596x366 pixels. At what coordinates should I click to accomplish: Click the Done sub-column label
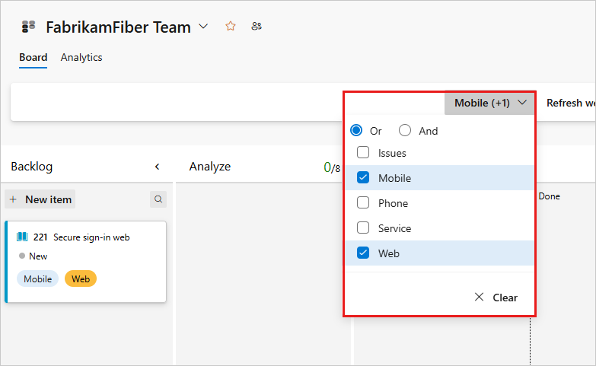550,196
